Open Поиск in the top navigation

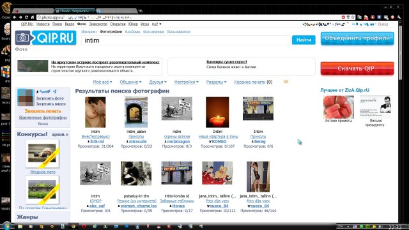pyautogui.click(x=57, y=24)
